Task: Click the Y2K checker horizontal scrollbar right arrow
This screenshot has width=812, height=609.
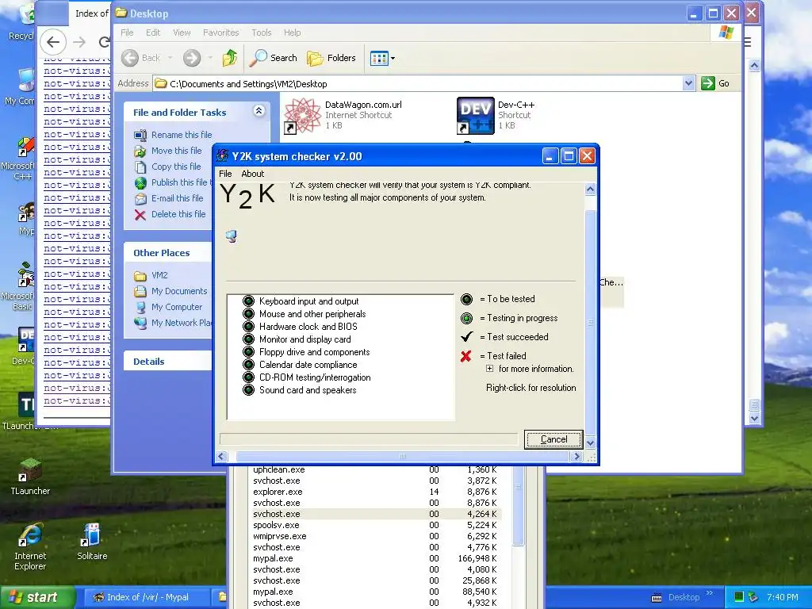Action: point(576,456)
